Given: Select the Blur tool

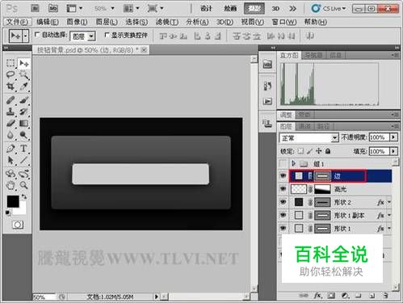Looking at the screenshot, I should point(10,135).
